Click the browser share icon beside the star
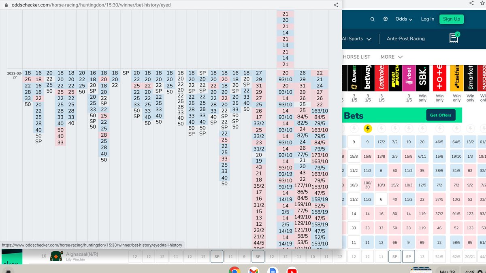Image resolution: width=486 pixels, height=273 pixels. (471, 3)
